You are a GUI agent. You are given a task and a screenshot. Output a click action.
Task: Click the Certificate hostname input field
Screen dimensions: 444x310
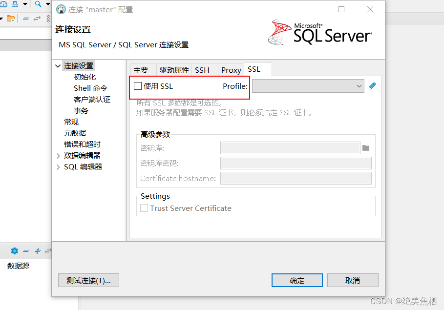296,178
